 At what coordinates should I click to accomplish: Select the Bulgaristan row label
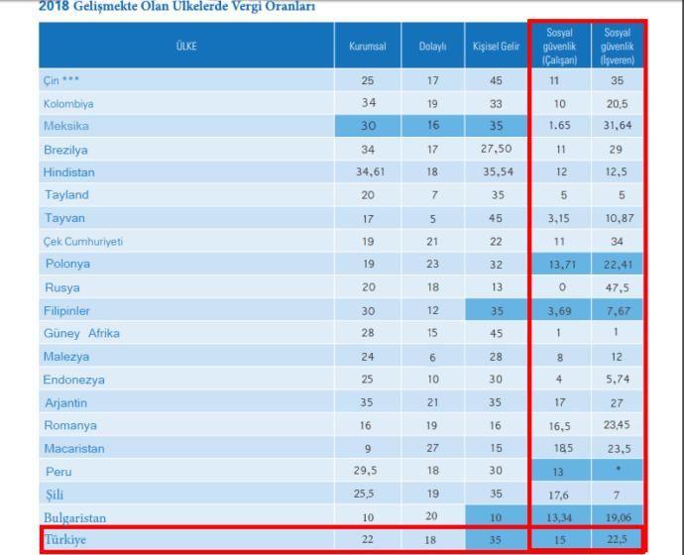[75, 518]
